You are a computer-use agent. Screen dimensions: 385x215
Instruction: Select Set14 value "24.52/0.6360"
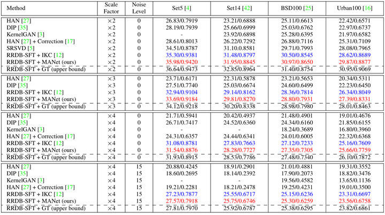click(x=240, y=122)
